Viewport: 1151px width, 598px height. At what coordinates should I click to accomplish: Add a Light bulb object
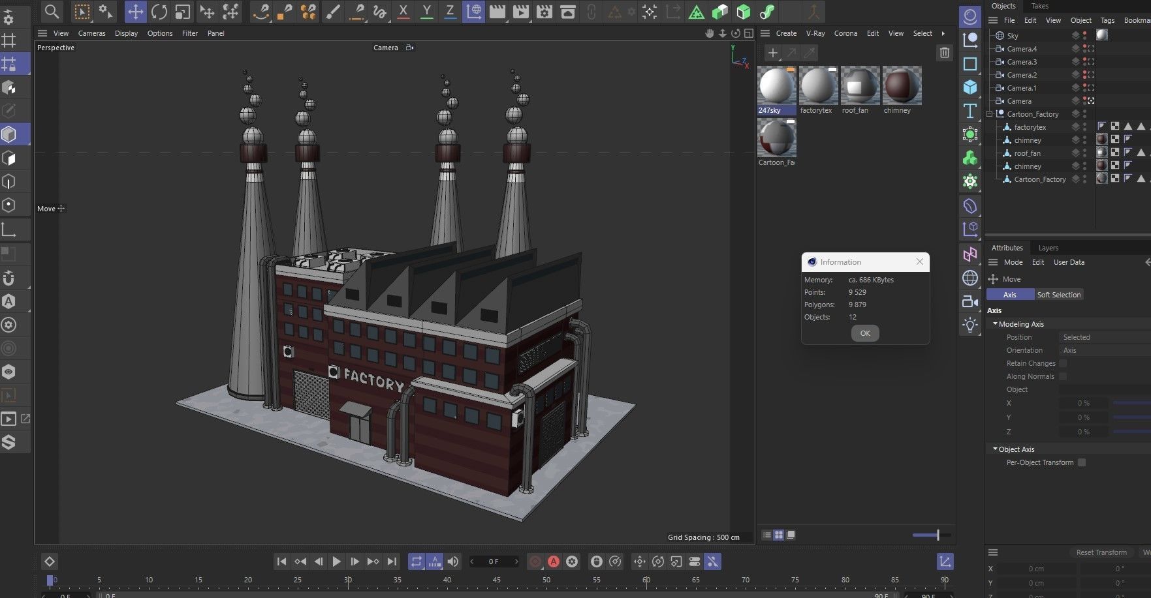(970, 325)
